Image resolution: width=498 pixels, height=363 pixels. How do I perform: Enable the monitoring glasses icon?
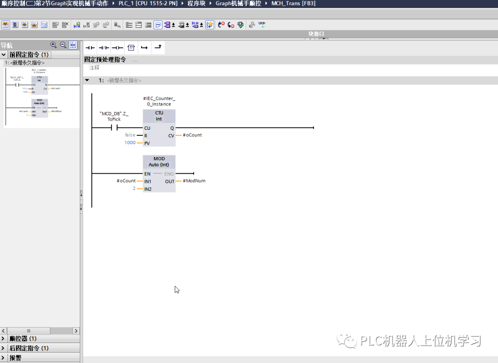tap(261, 24)
